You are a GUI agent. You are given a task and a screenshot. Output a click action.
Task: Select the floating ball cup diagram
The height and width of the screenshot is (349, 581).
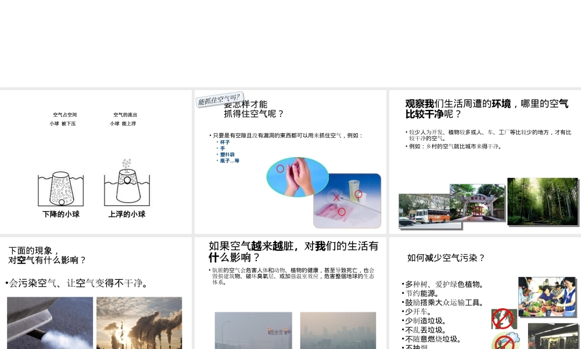[127, 183]
